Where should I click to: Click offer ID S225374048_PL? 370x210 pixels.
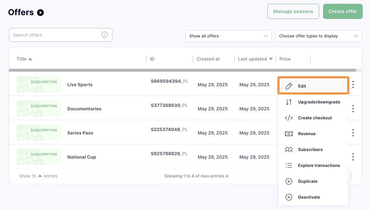169,130
